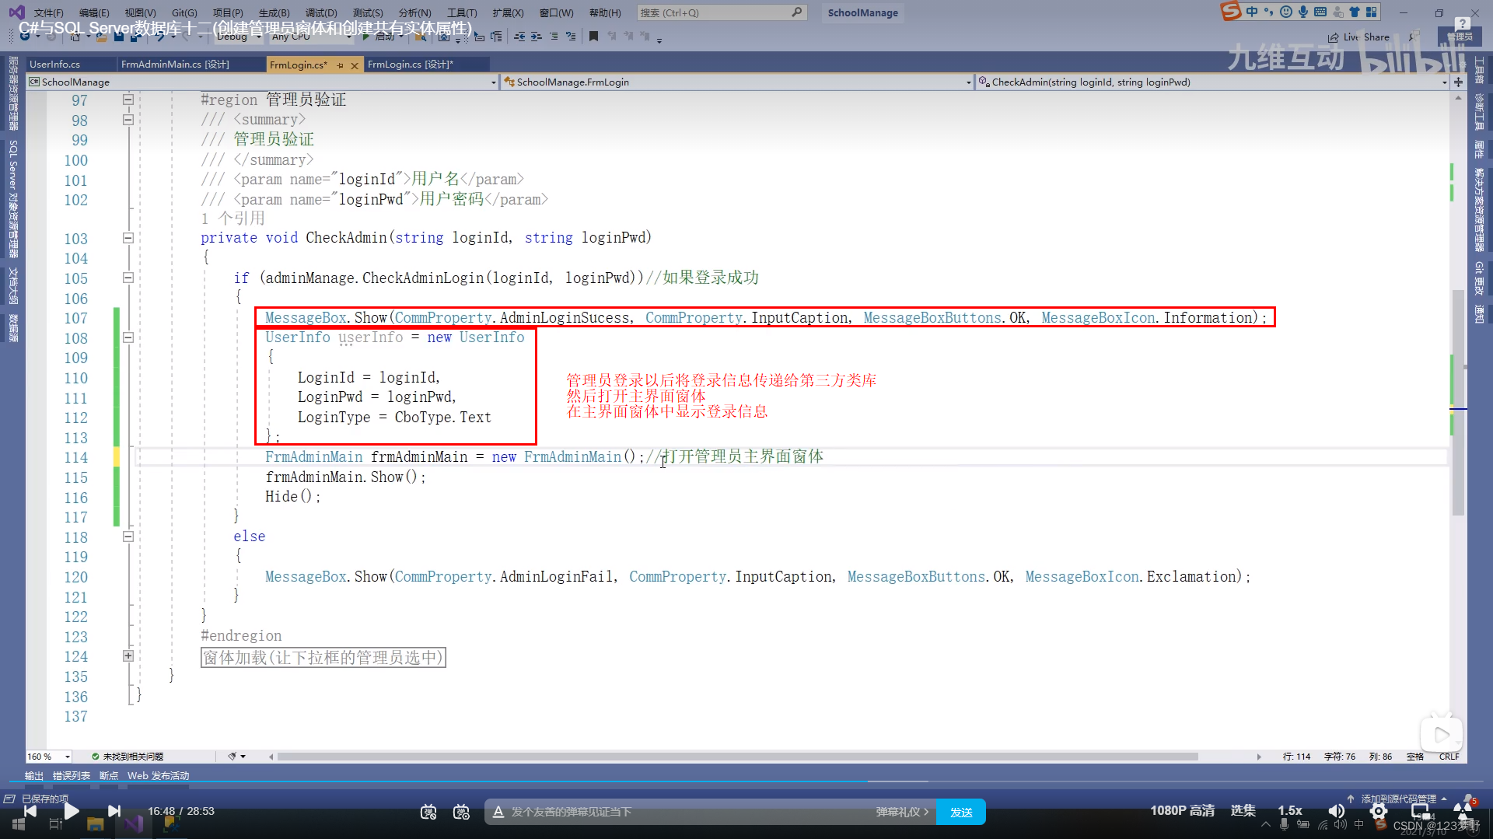Open the 调试(D) menu

pyautogui.click(x=321, y=12)
